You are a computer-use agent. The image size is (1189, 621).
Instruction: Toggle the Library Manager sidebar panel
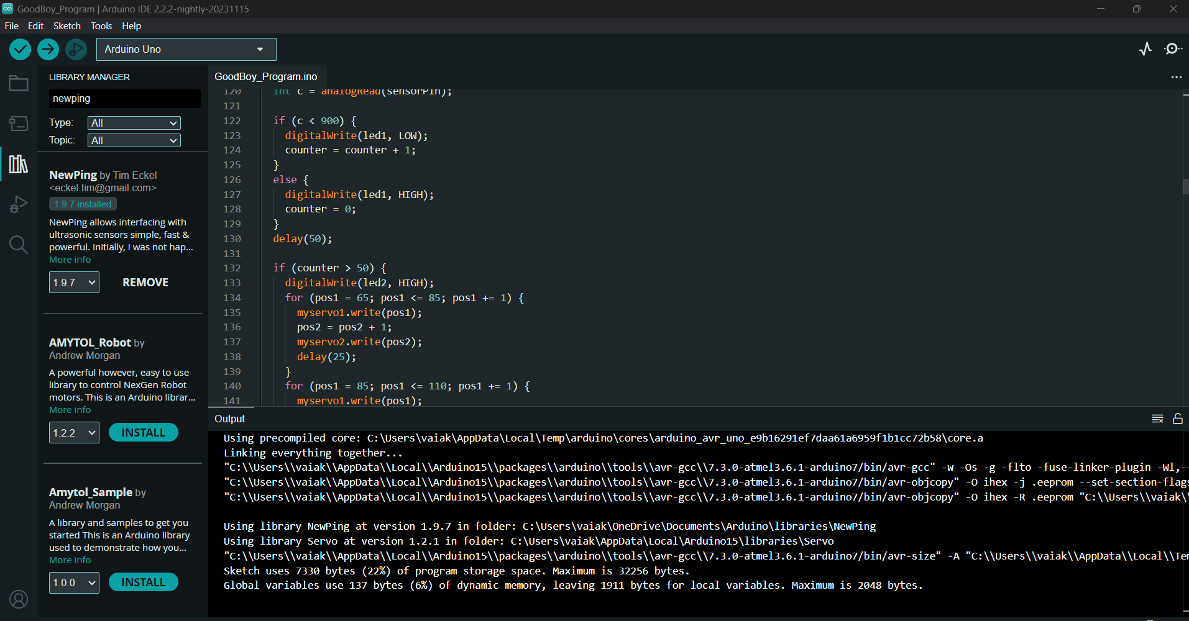coord(19,164)
